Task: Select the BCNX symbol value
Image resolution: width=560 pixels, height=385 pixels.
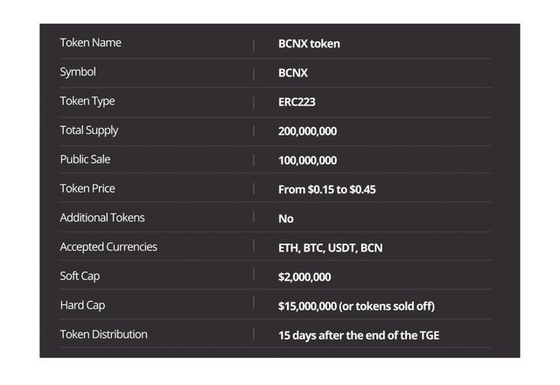Action: tap(293, 73)
